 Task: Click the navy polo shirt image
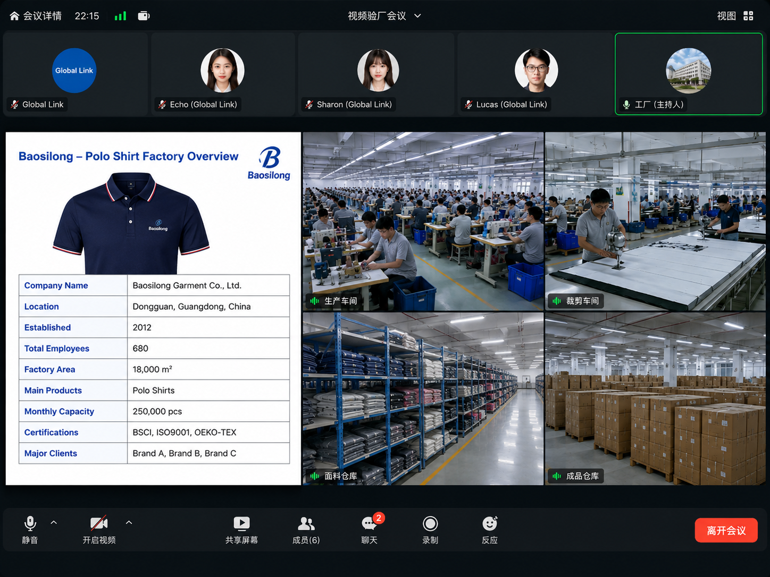(x=131, y=223)
